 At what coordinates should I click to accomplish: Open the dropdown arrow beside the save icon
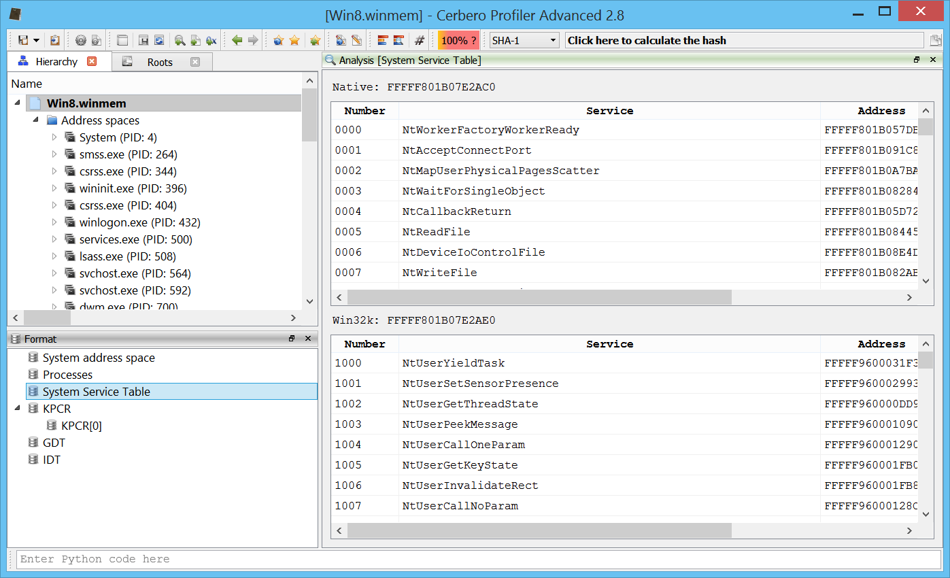click(36, 41)
